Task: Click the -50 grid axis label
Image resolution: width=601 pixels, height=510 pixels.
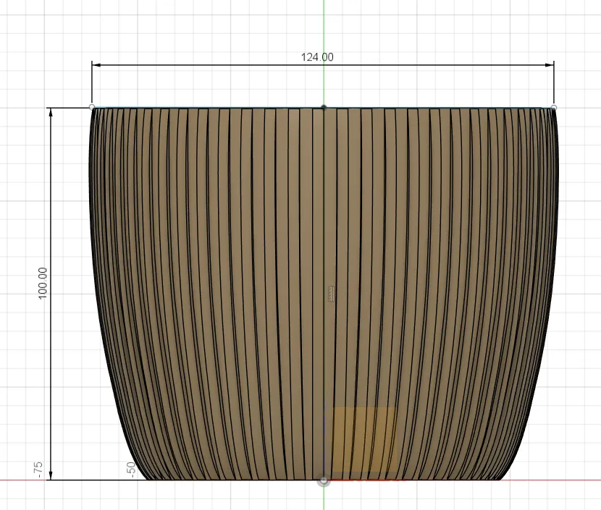Action: pos(131,469)
